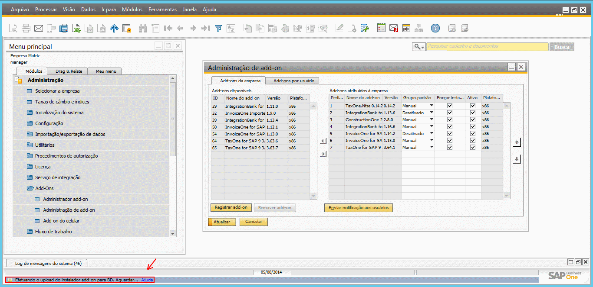This screenshot has width=593, height=287.
Task: Open Print Preview from the toolbar
Action: (13, 29)
